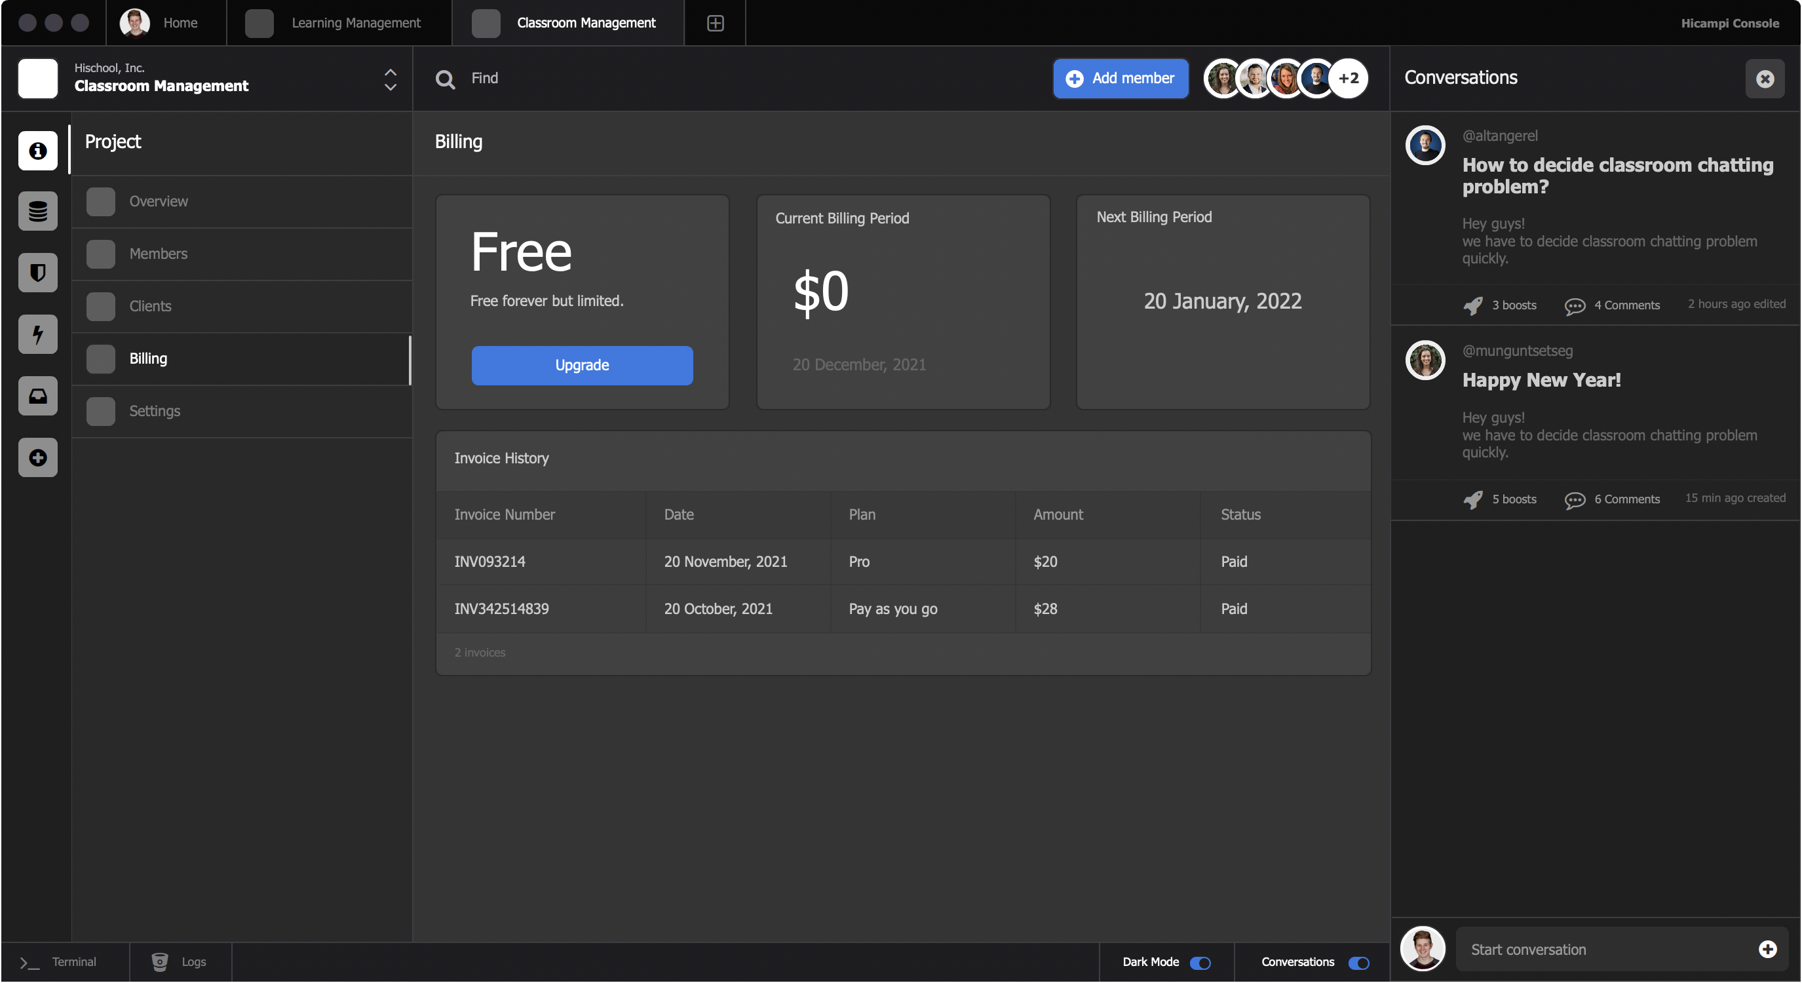Open the Members menu item

[158, 253]
